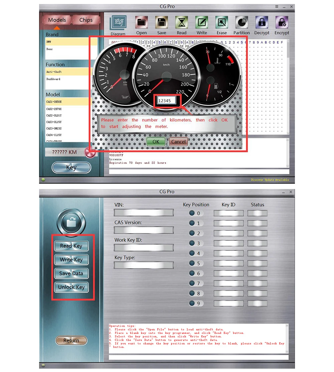Select key position 9 radio button

pos(192,303)
